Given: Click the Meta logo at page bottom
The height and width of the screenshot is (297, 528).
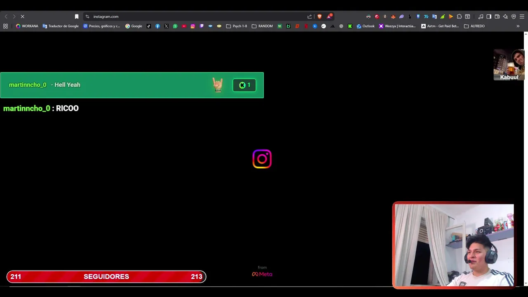Looking at the screenshot, I should 262,274.
